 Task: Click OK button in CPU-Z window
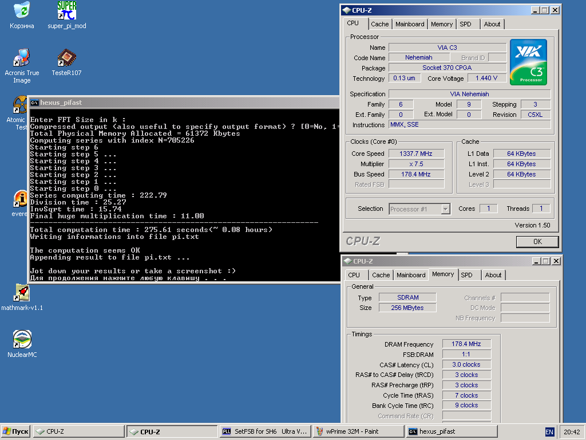(537, 242)
